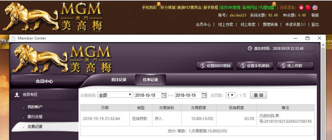
Task: Select the Hong Kong flag language icon
Action: (x=301, y=8)
